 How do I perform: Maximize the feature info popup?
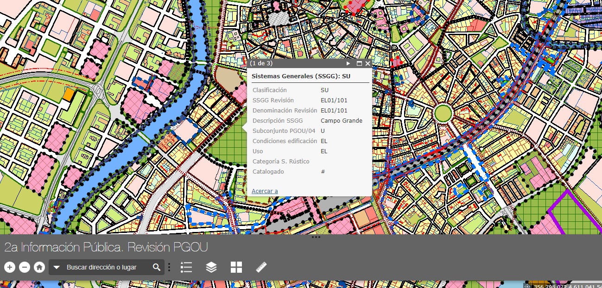[x=359, y=63]
